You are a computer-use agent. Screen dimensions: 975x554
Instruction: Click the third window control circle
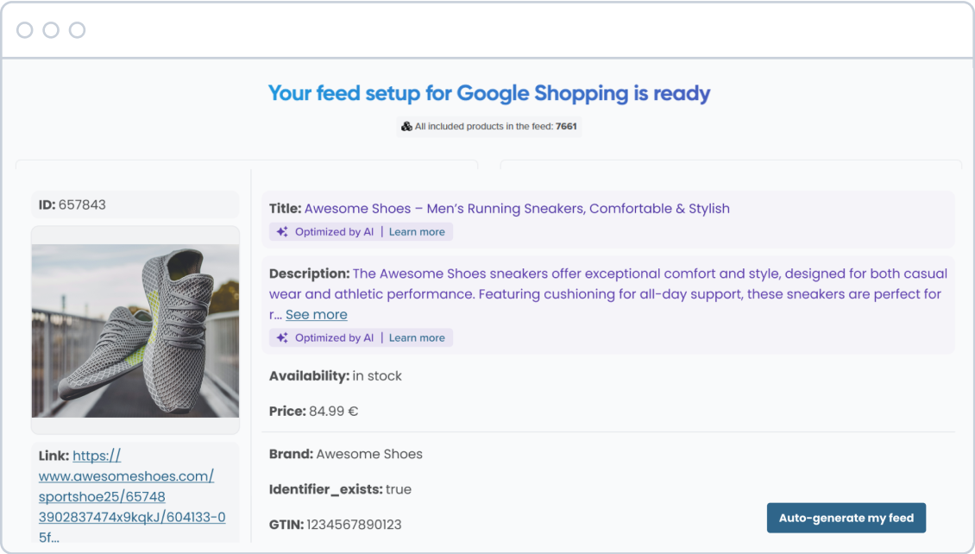point(77,30)
